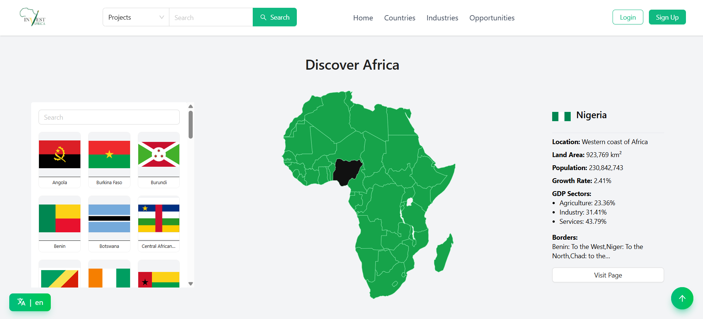Click the scroll-to-top arrow button
This screenshot has height=319, width=703.
tap(682, 298)
